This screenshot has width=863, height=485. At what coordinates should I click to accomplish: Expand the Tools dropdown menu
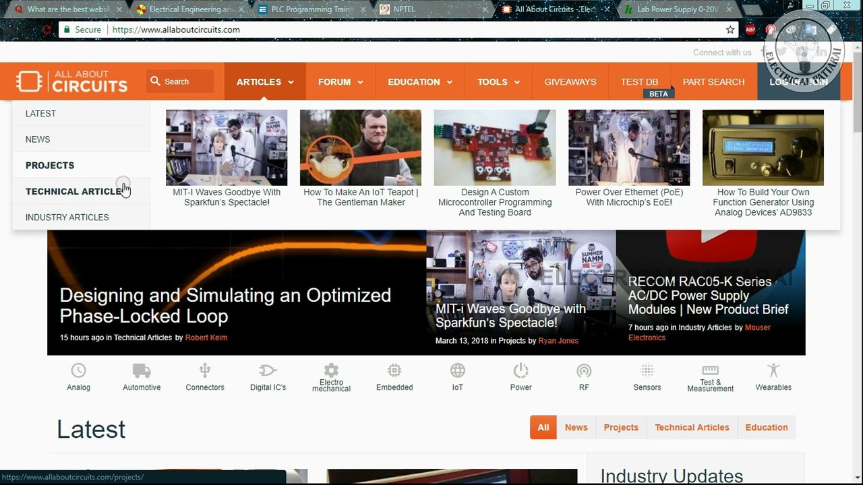click(x=498, y=82)
